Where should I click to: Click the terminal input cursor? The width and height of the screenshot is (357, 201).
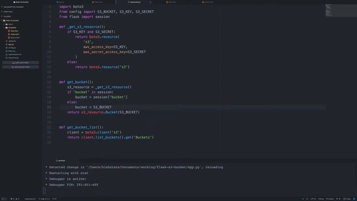pyautogui.click(x=44, y=190)
